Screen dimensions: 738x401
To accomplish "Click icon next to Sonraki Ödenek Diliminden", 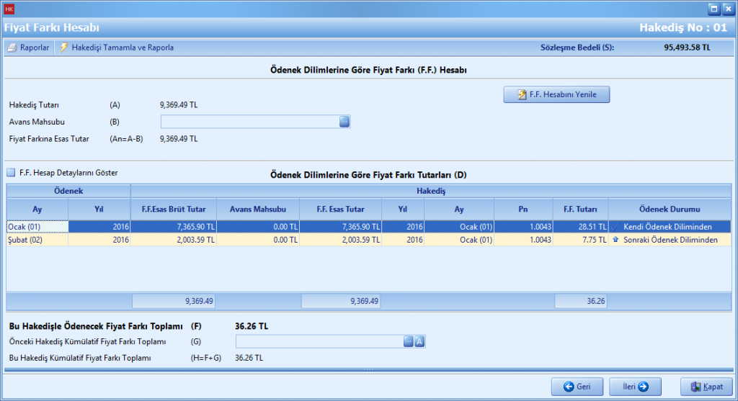I will pyautogui.click(x=615, y=240).
